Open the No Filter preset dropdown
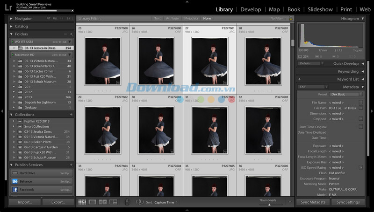374x212 pixels. [x=278, y=18]
